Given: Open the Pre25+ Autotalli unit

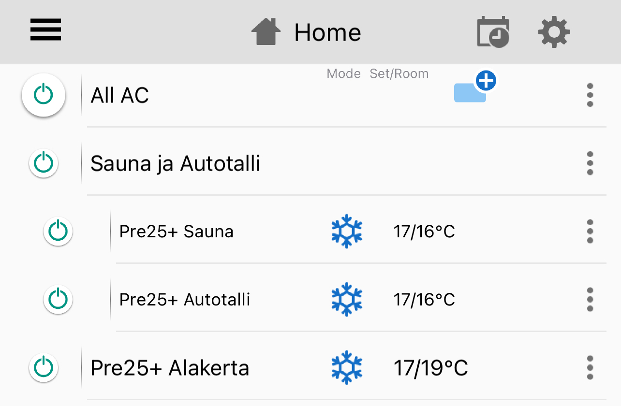Looking at the screenshot, I should click(184, 300).
